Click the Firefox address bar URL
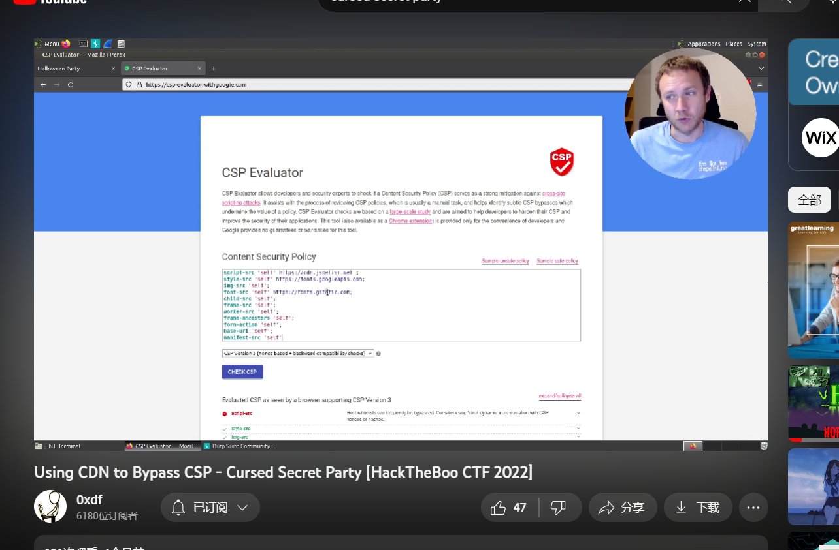The image size is (839, 550). (196, 85)
